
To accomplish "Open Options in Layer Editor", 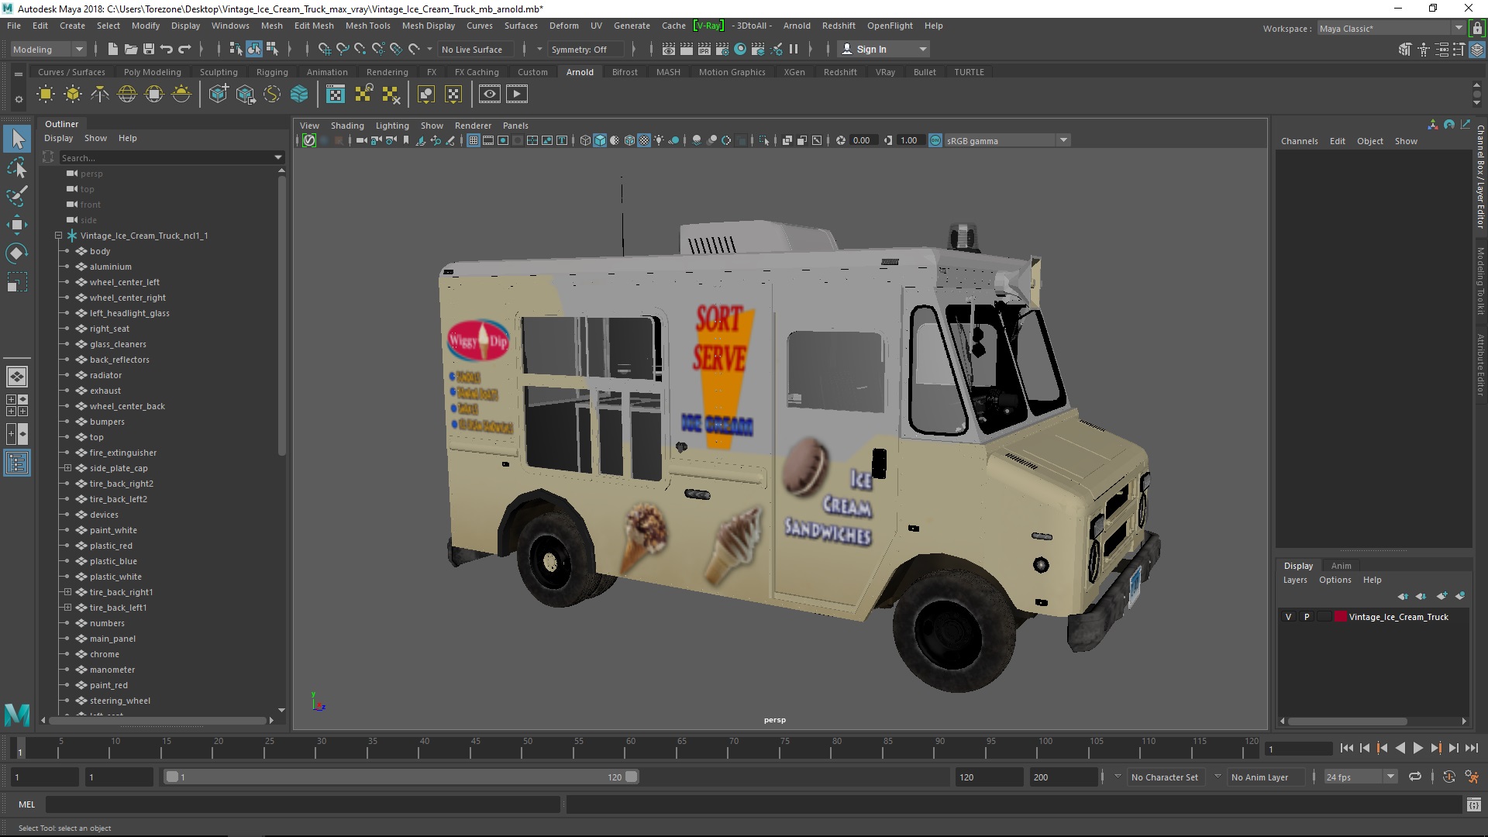I will pyautogui.click(x=1335, y=580).
